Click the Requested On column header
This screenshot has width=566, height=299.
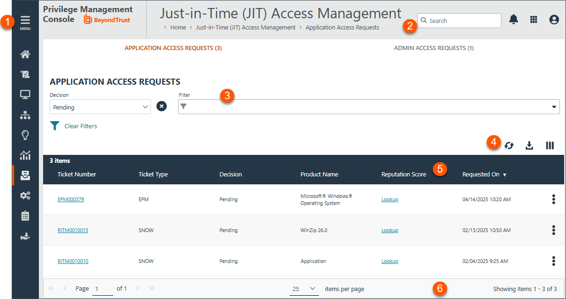(481, 174)
